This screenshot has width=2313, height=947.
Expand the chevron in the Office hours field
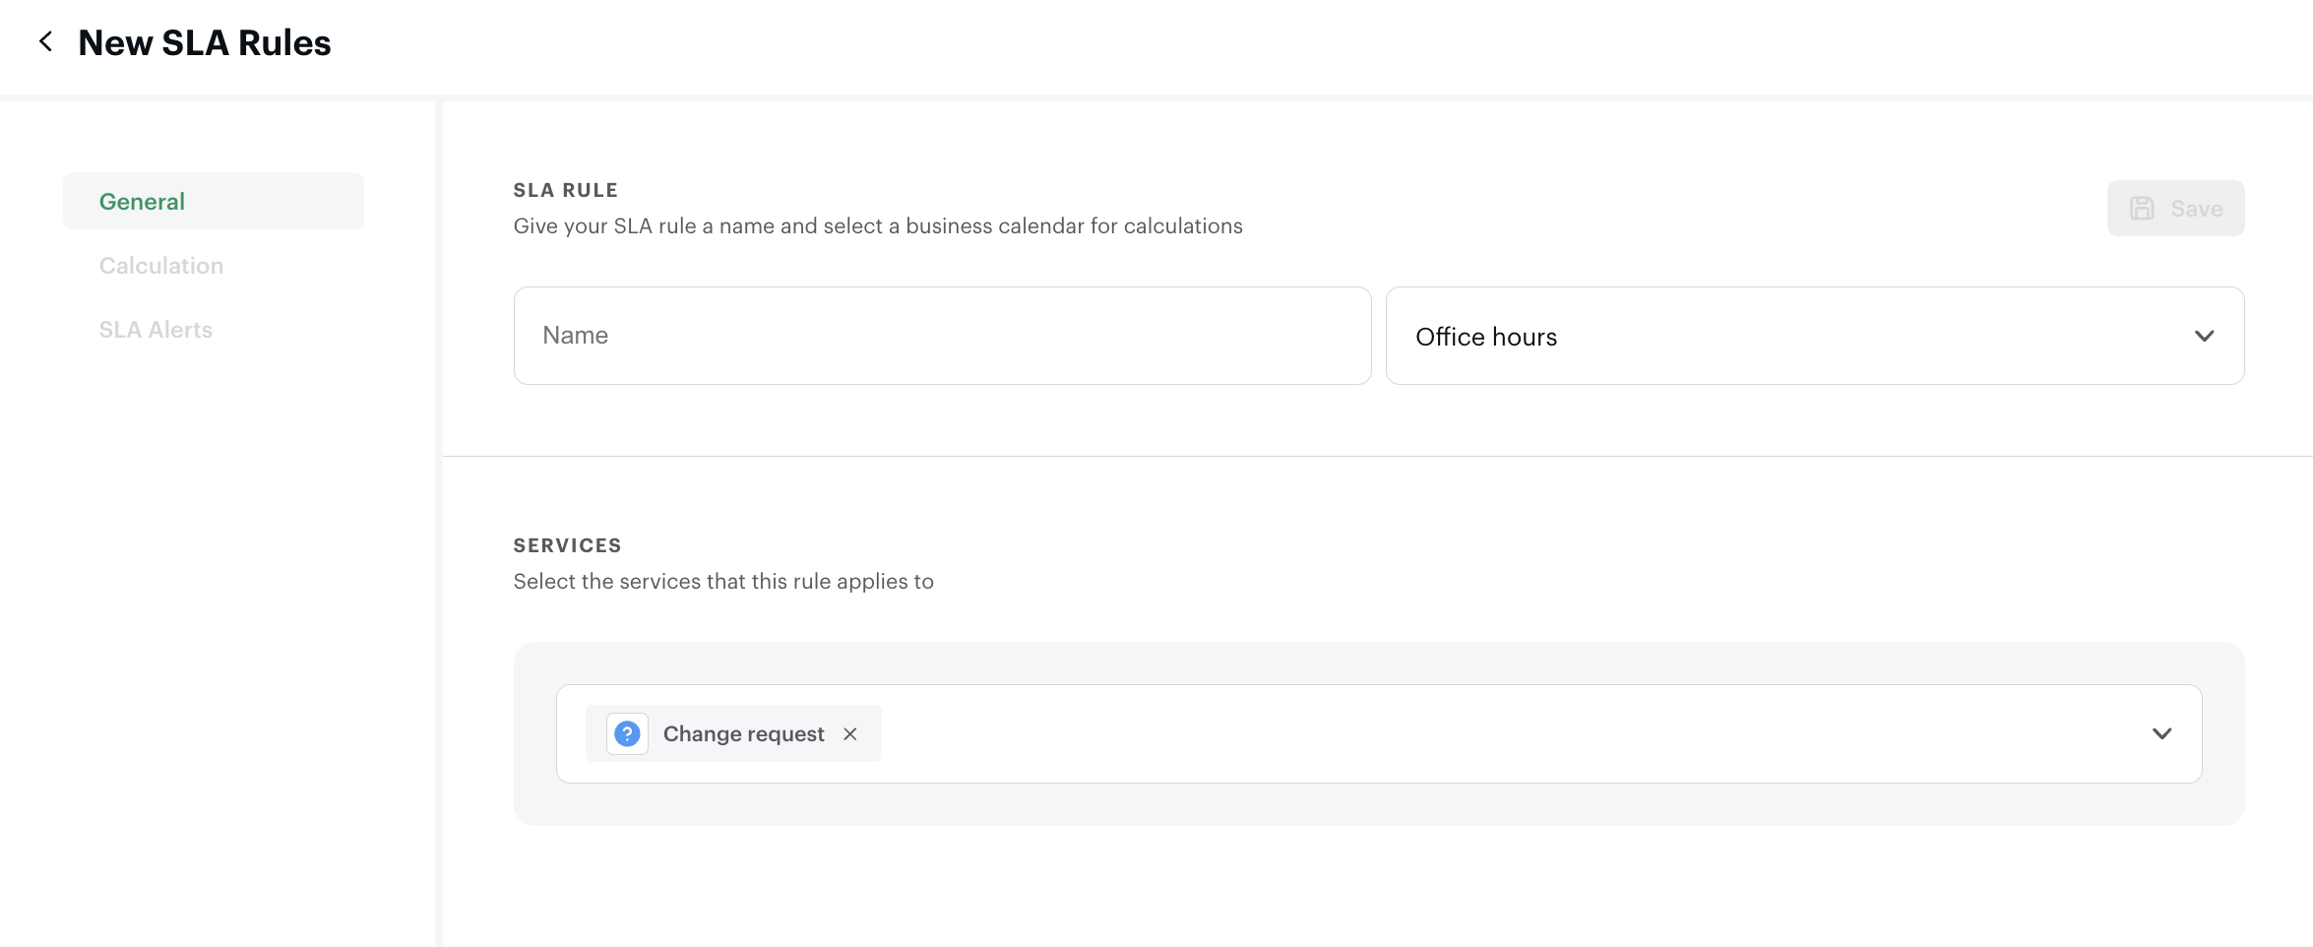coord(2204,336)
